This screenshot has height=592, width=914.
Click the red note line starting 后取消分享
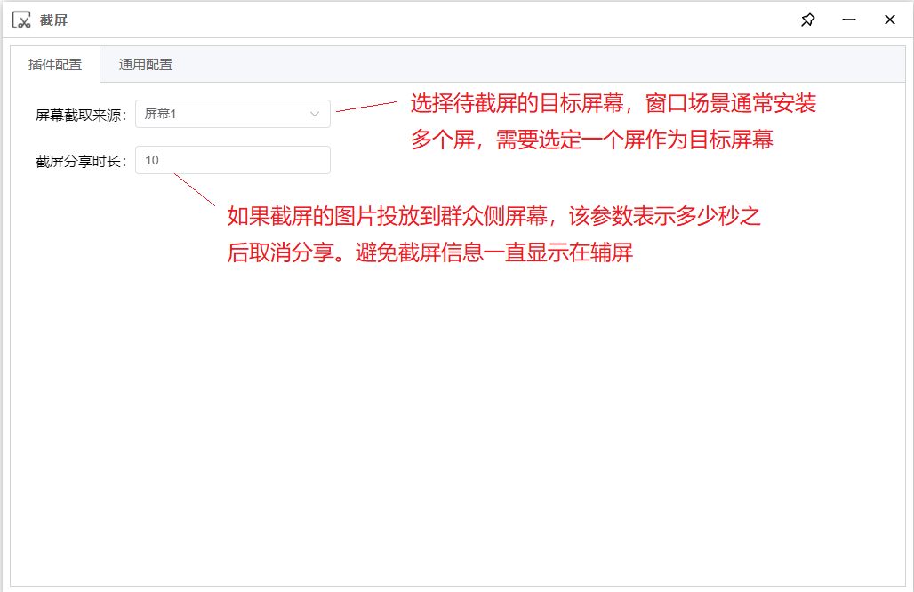tap(429, 252)
